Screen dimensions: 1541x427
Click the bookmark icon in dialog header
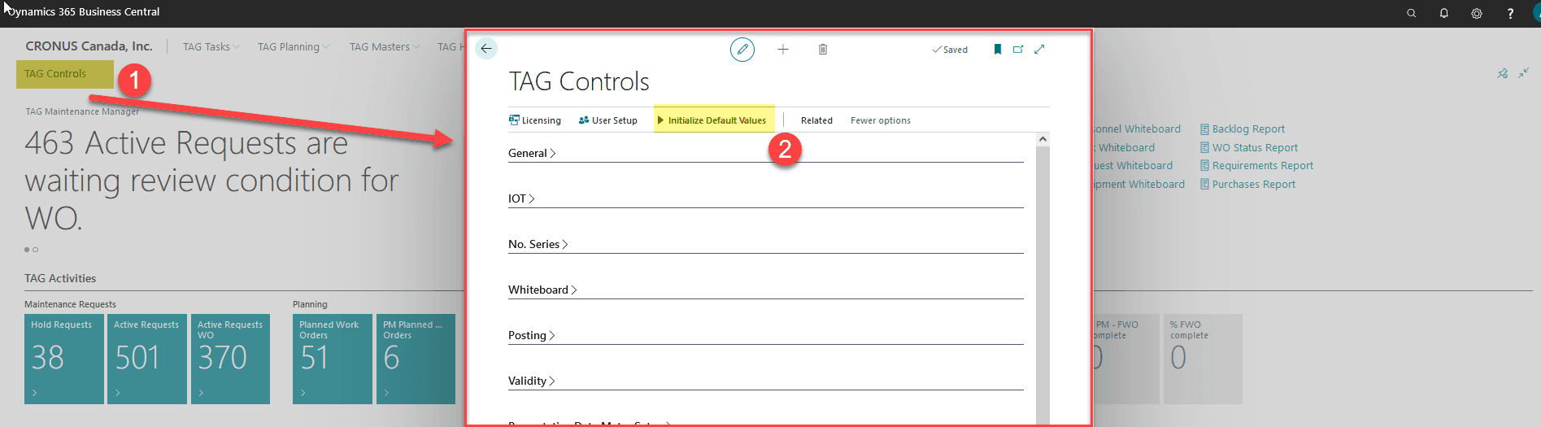pyautogui.click(x=998, y=50)
